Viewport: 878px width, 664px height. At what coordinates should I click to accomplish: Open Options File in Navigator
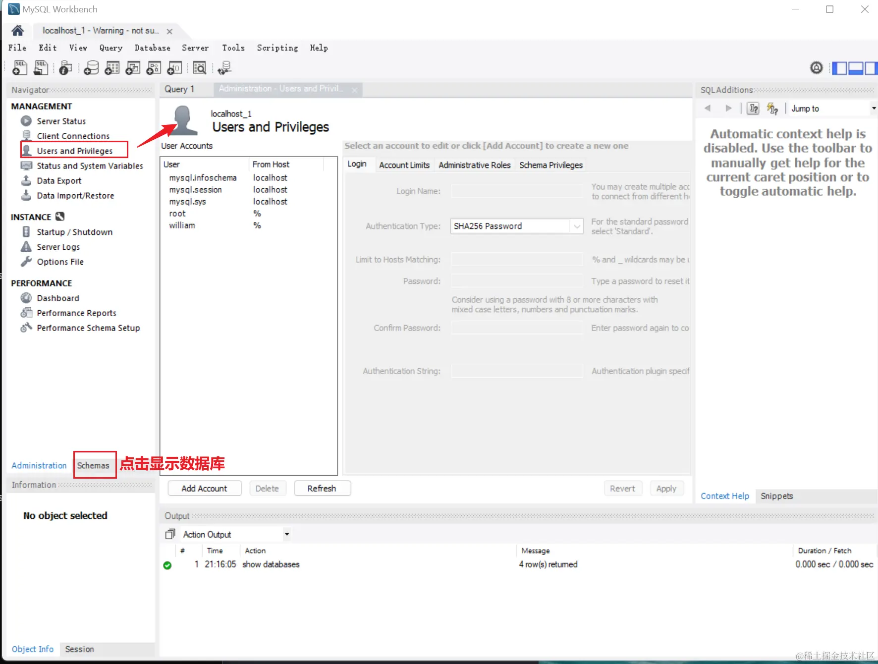[60, 262]
